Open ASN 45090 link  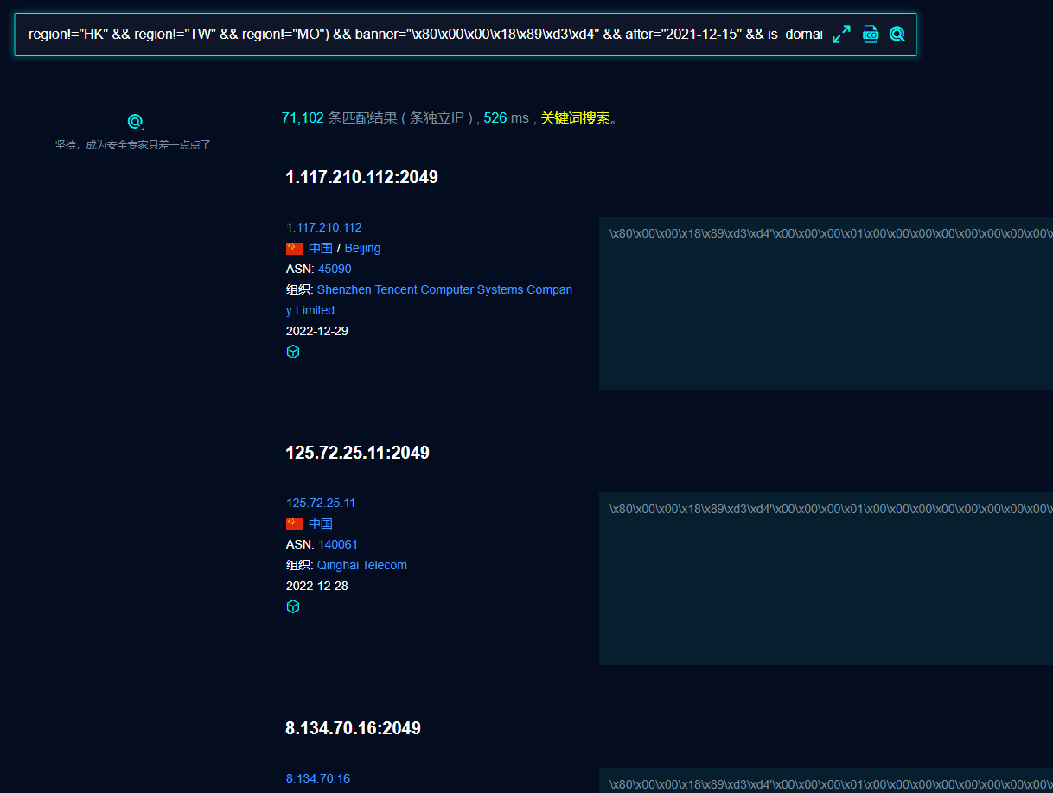coord(335,269)
